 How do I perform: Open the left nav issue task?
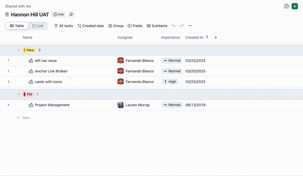pos(46,61)
